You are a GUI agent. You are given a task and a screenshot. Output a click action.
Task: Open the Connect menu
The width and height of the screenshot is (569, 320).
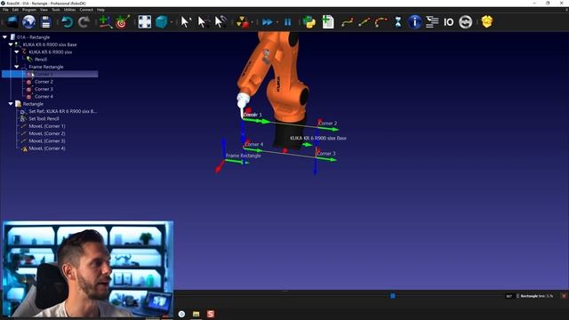(x=86, y=10)
